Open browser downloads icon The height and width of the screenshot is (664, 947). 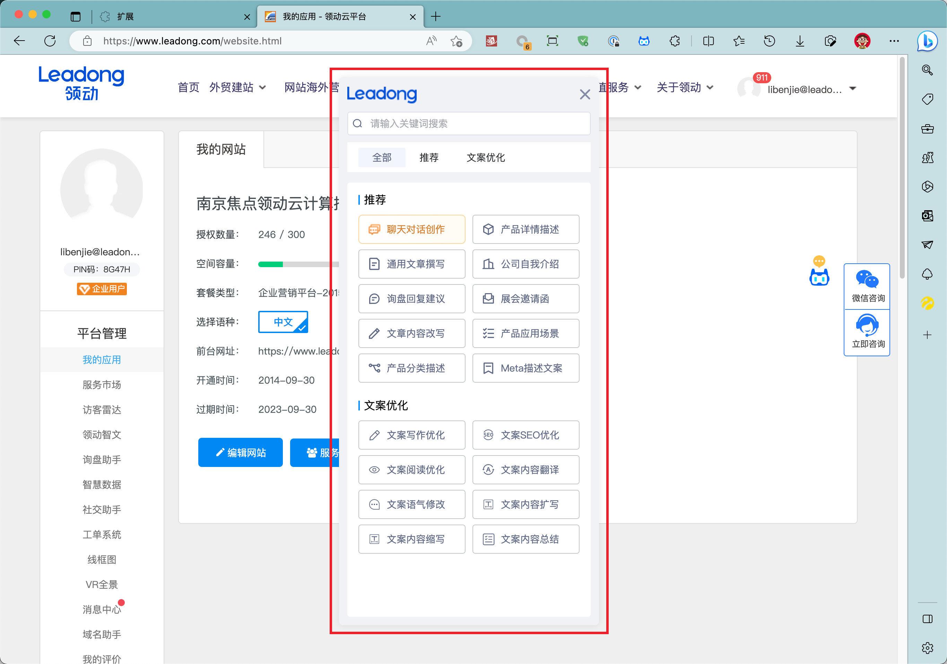click(x=800, y=41)
